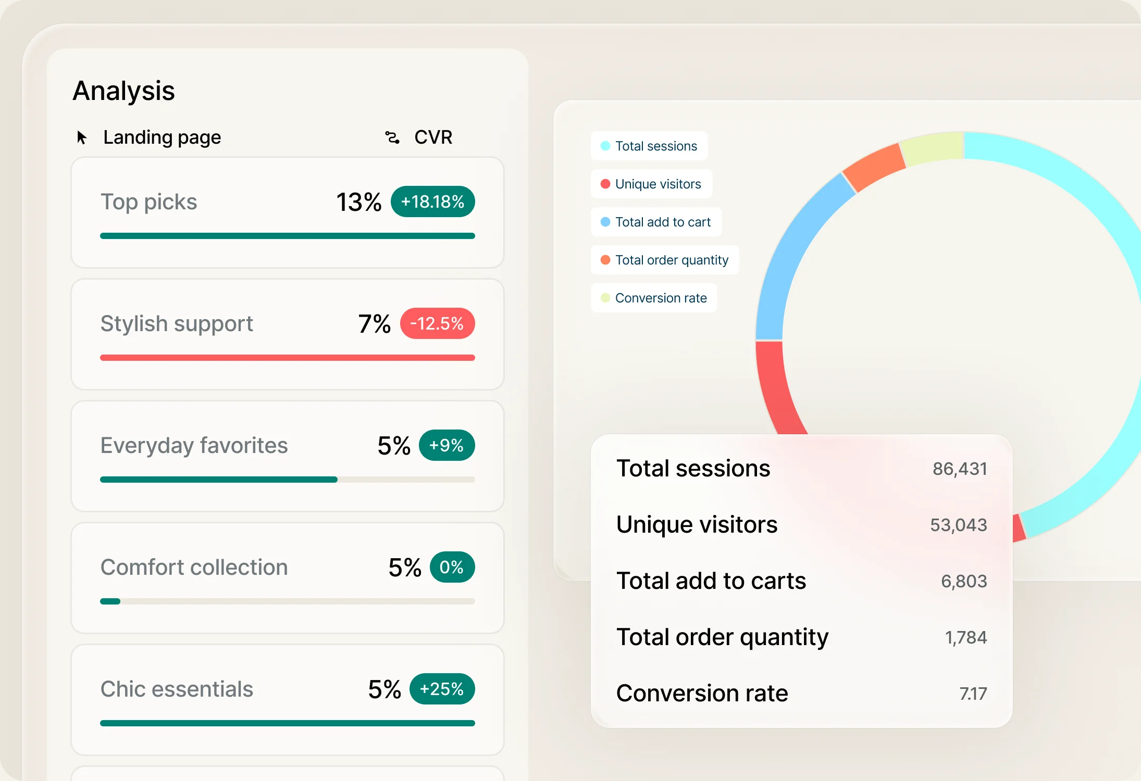Open the Top picks landing page card
Viewport: 1141px width, 781px height.
click(x=288, y=213)
